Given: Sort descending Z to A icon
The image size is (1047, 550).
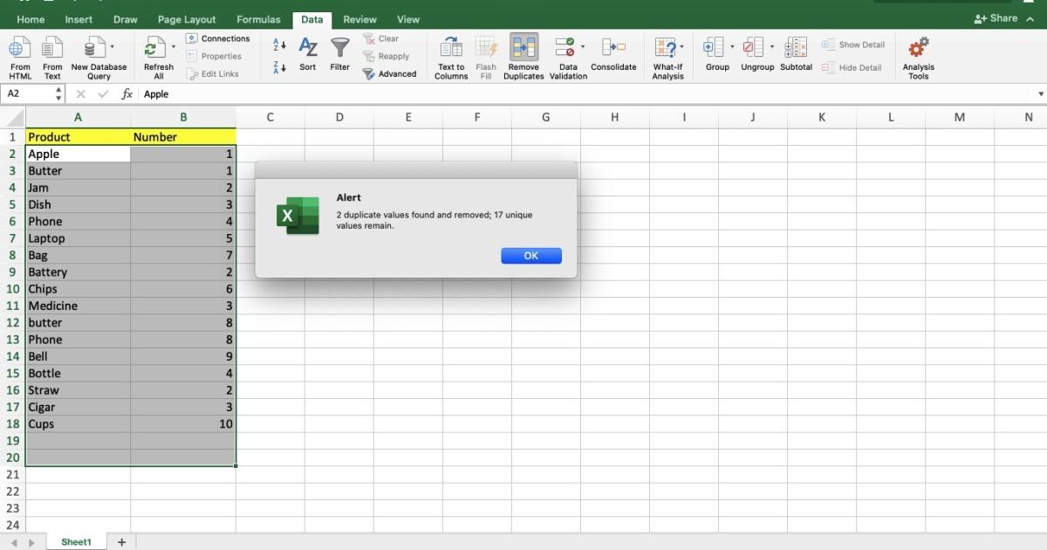Looking at the screenshot, I should (x=279, y=67).
